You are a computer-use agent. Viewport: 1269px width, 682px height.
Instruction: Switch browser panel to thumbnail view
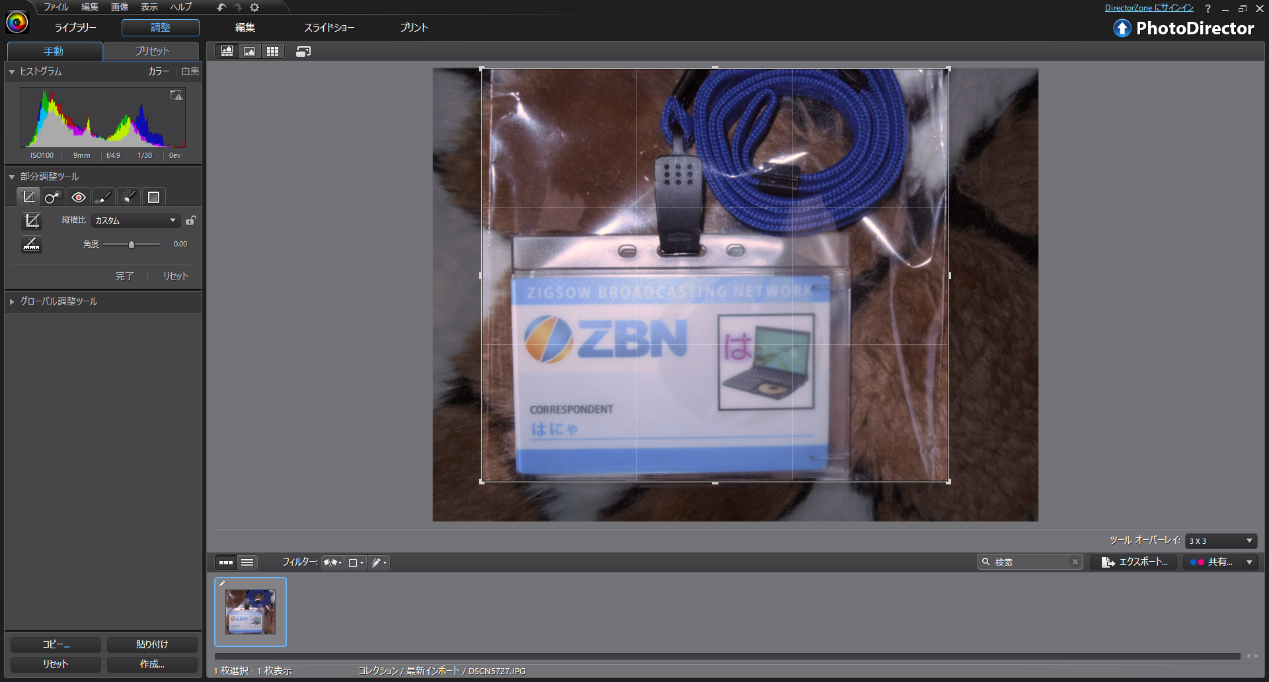226,562
